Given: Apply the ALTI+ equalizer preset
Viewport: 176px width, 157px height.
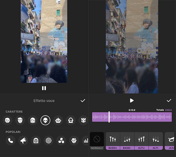Looking at the screenshot, I should [141, 141].
